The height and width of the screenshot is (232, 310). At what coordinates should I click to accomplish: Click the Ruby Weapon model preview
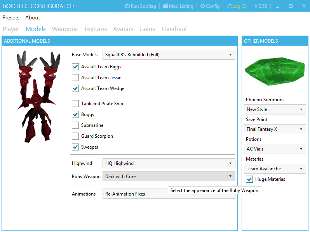coord(38,97)
